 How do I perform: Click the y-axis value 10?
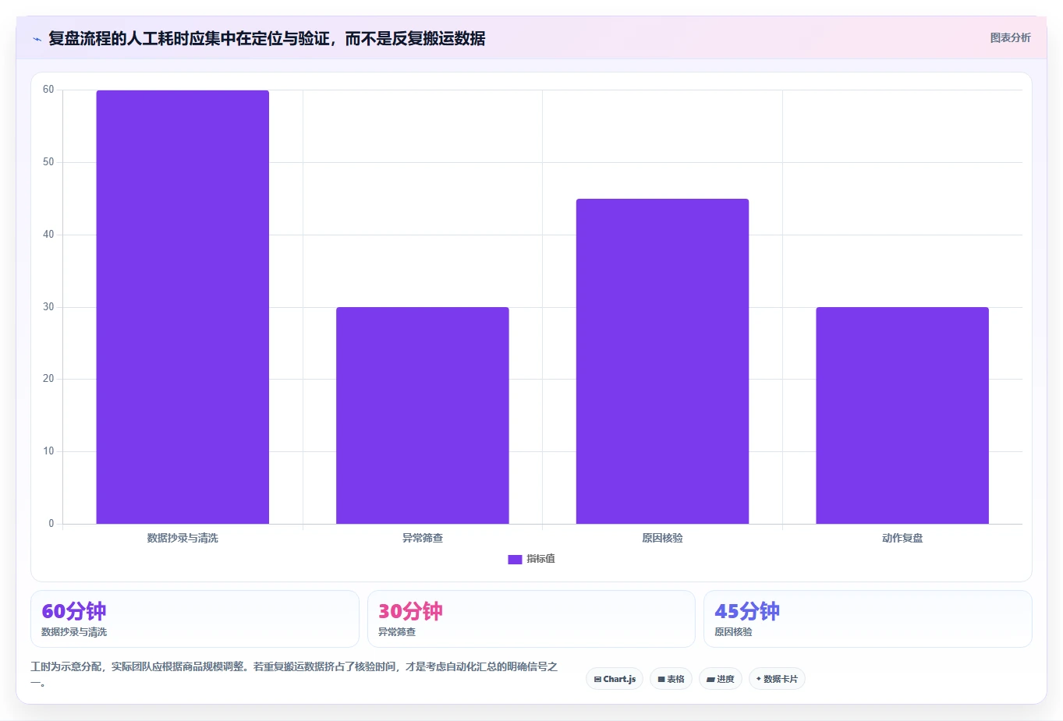(48, 451)
